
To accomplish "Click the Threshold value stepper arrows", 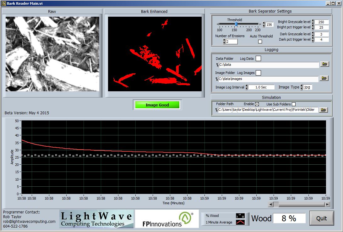I will tap(264, 25).
